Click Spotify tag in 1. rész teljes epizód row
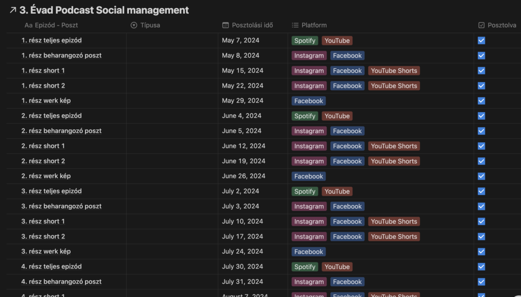Screen dimensions: 521x297 (305, 41)
